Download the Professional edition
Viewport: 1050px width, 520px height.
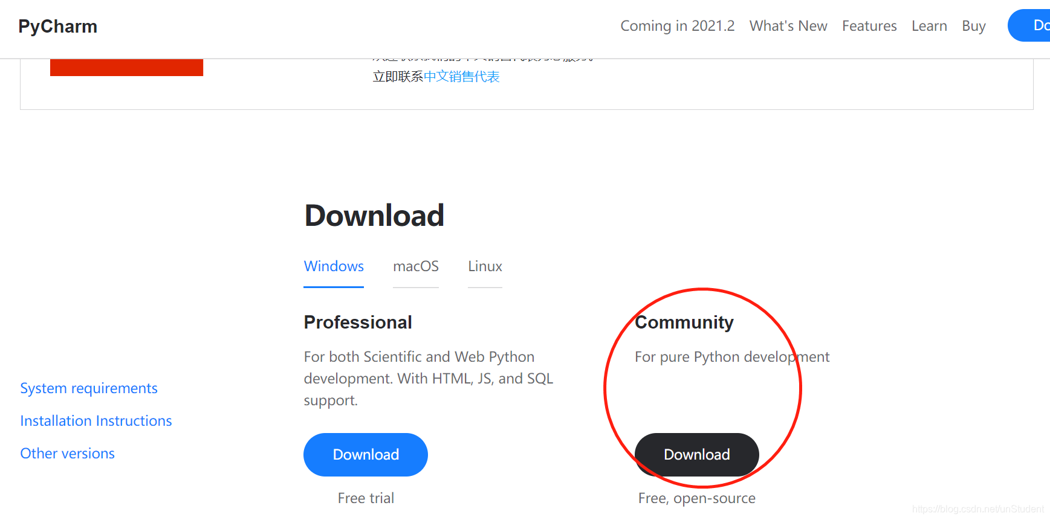pyautogui.click(x=366, y=455)
